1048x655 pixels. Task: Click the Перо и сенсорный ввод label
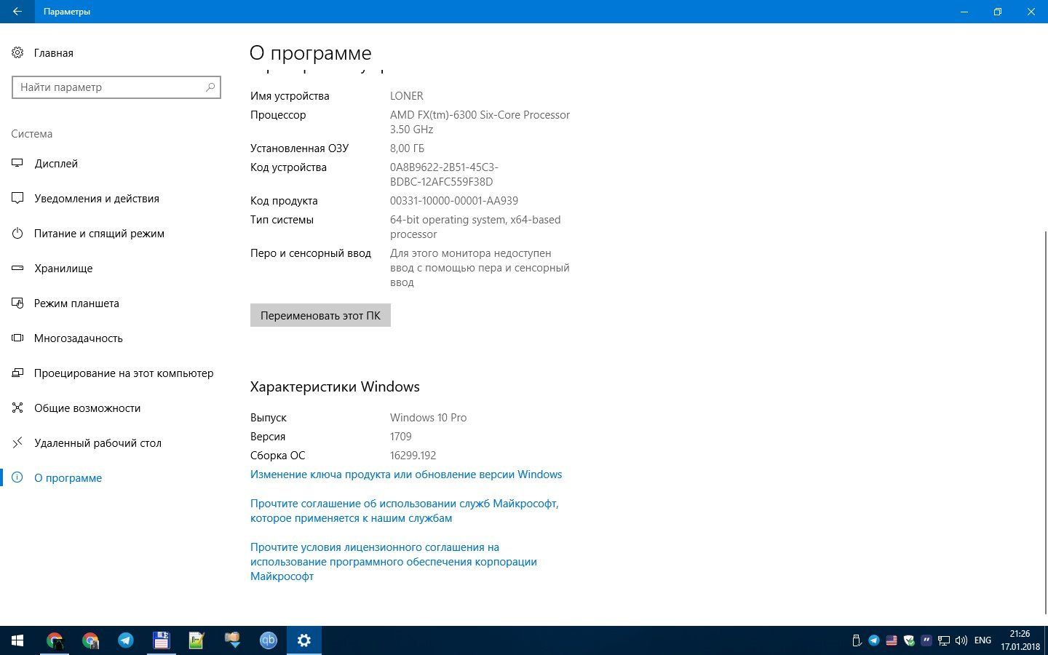tap(311, 253)
